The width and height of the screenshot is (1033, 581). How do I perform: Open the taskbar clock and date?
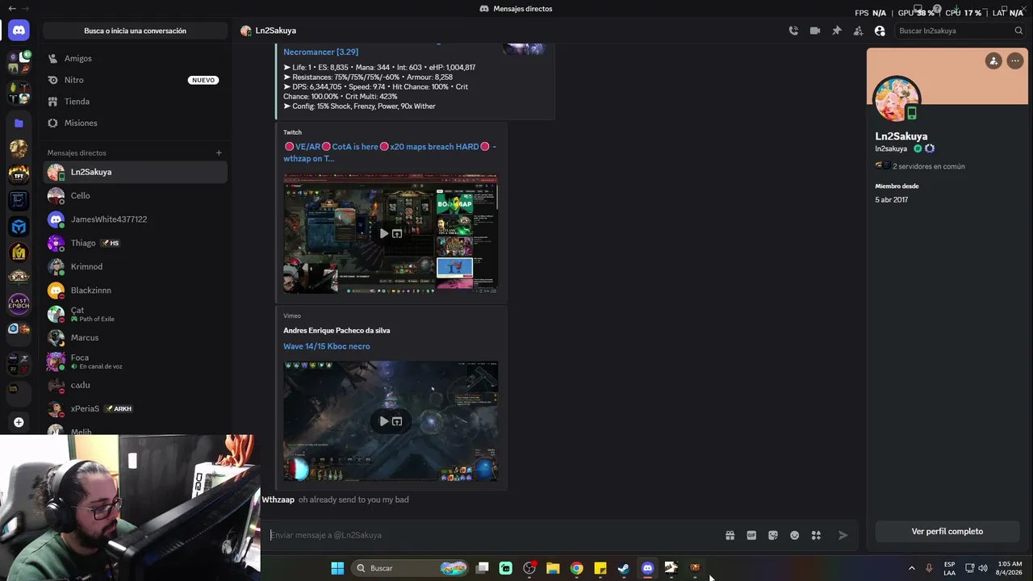[x=1010, y=568]
